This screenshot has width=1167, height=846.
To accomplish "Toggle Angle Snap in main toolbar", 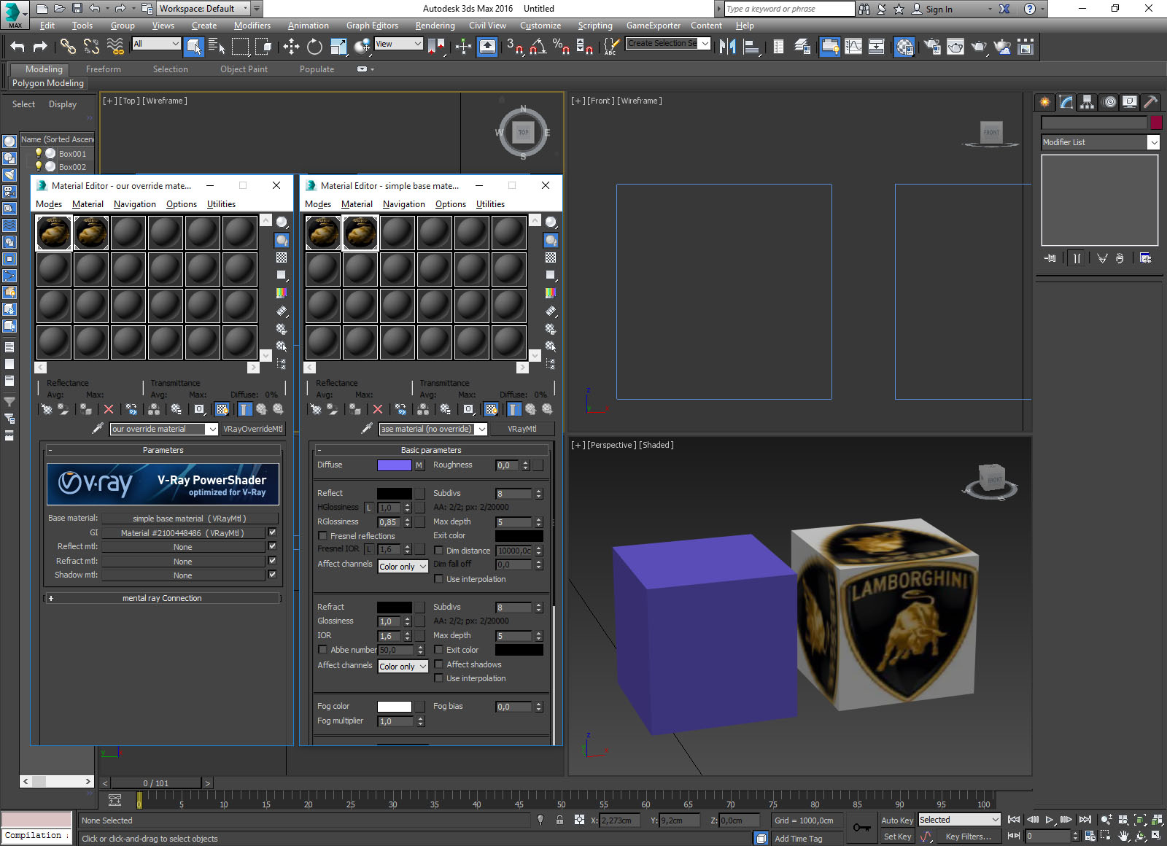I will click(x=538, y=47).
